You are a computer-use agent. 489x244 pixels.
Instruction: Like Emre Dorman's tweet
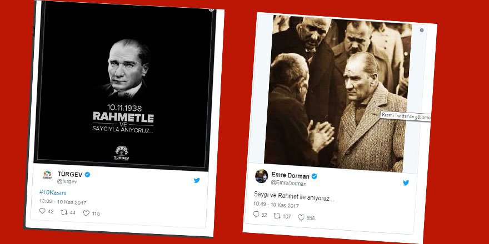(x=301, y=217)
